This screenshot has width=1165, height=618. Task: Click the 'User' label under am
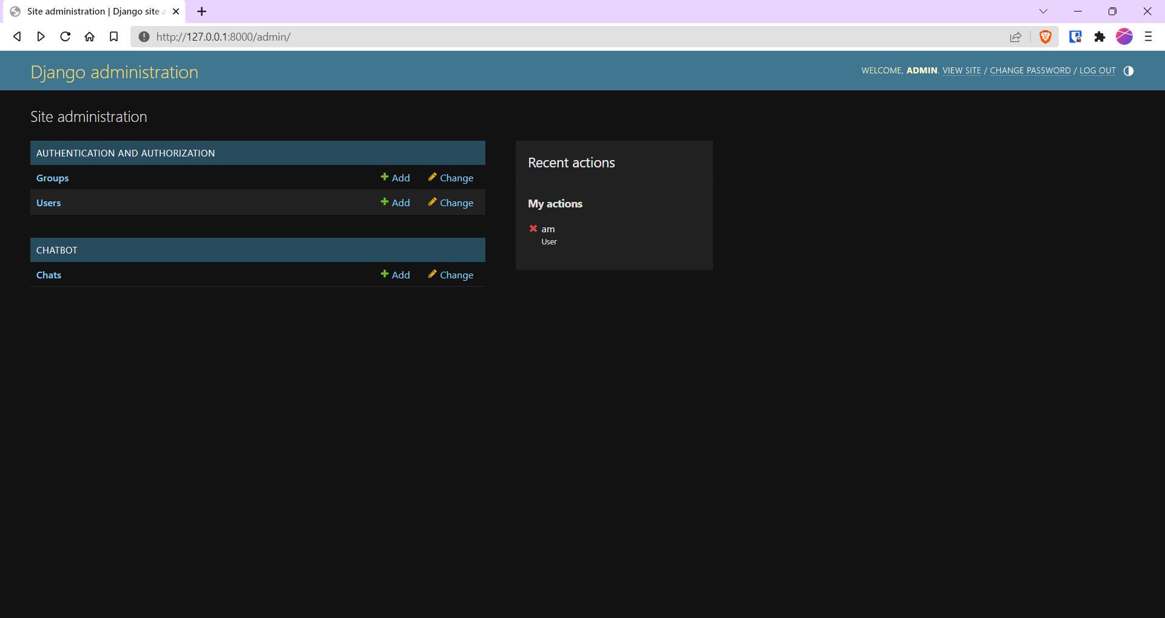click(549, 242)
